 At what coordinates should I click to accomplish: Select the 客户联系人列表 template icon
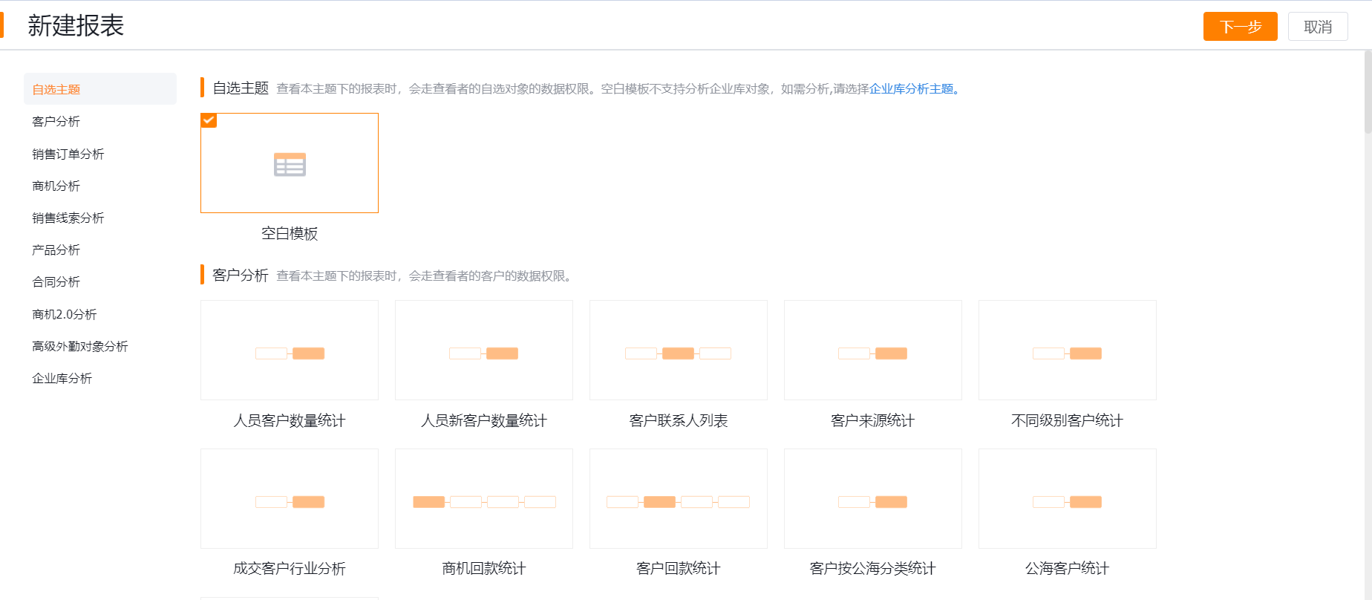click(x=678, y=353)
